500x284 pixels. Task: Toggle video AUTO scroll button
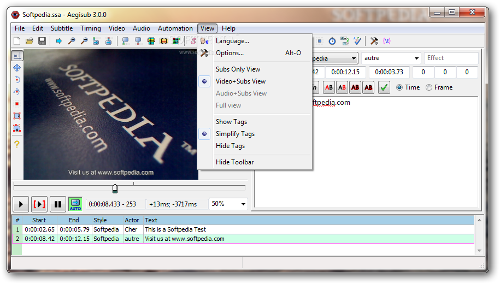coord(75,204)
